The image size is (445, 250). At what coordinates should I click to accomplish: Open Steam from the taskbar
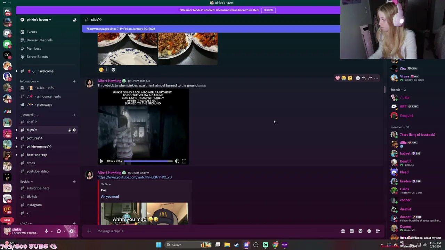pyautogui.click(x=236, y=245)
